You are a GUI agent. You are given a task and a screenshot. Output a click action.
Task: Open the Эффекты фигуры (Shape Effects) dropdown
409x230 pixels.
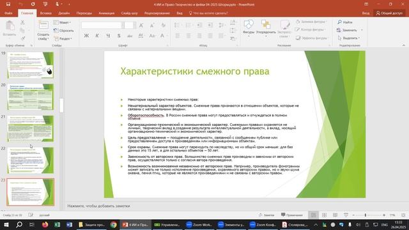point(312,38)
